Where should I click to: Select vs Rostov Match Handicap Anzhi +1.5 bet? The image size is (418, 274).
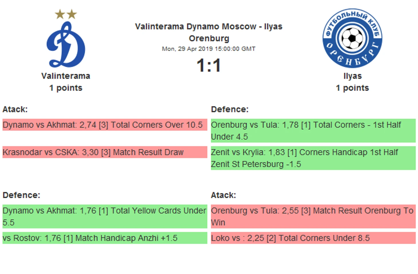(x=105, y=238)
